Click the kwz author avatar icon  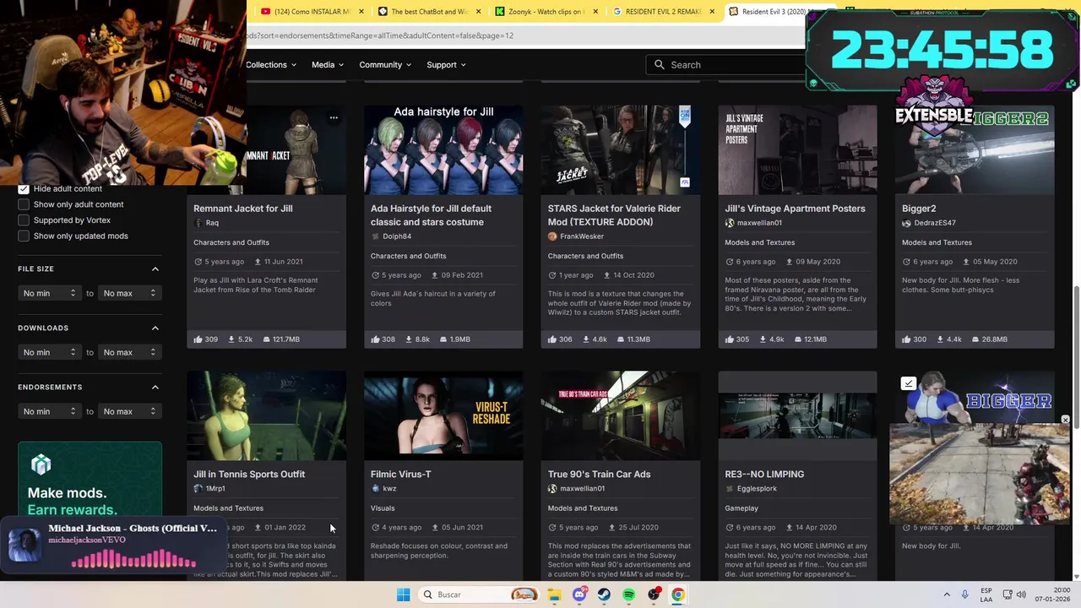point(376,489)
